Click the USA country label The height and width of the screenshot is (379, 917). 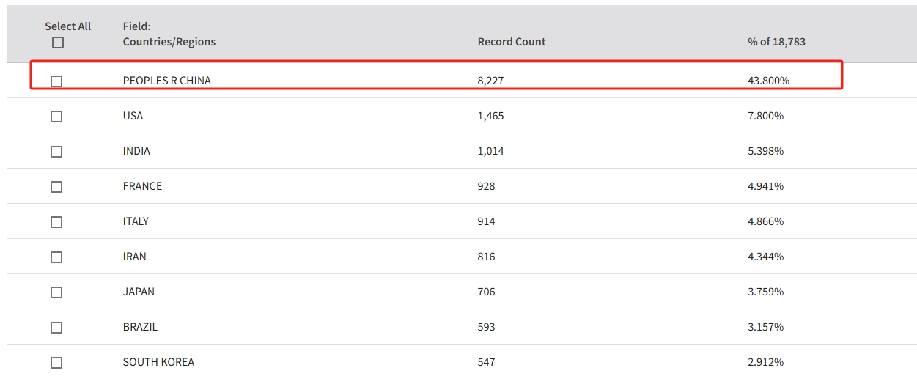pyautogui.click(x=133, y=116)
